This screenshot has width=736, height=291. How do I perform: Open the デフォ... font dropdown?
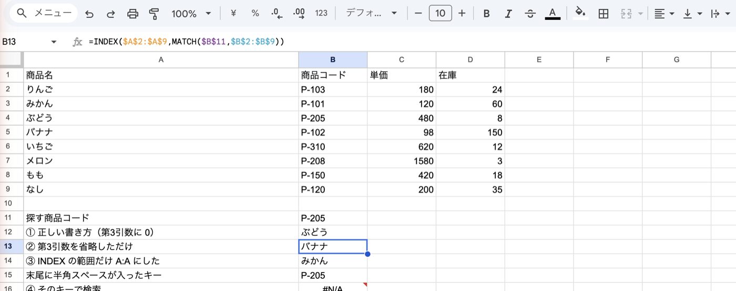point(371,13)
